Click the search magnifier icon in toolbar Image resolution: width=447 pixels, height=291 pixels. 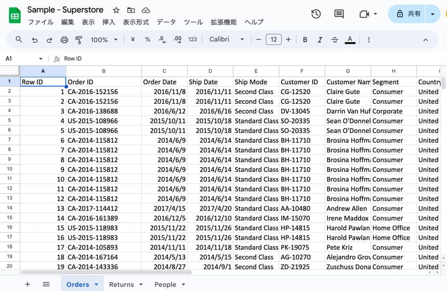(x=19, y=39)
